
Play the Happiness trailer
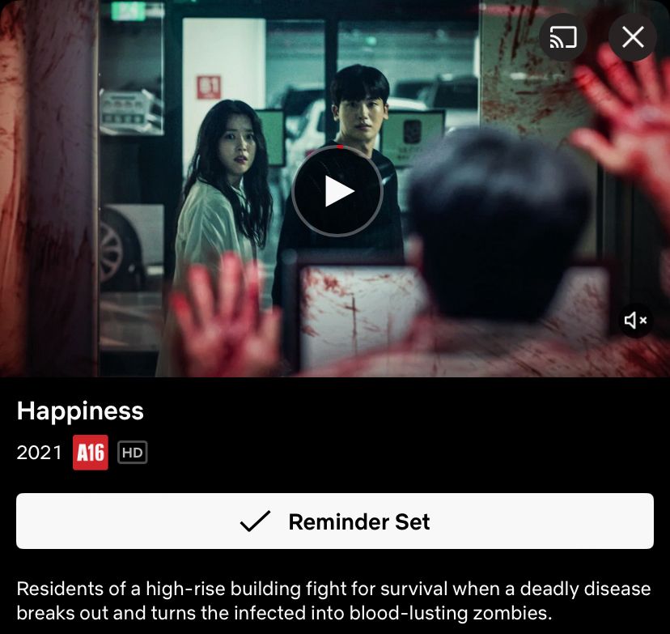337,191
